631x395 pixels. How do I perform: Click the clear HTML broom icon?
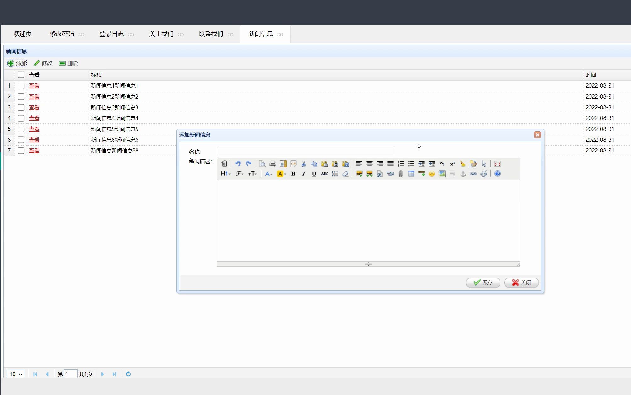(x=463, y=164)
